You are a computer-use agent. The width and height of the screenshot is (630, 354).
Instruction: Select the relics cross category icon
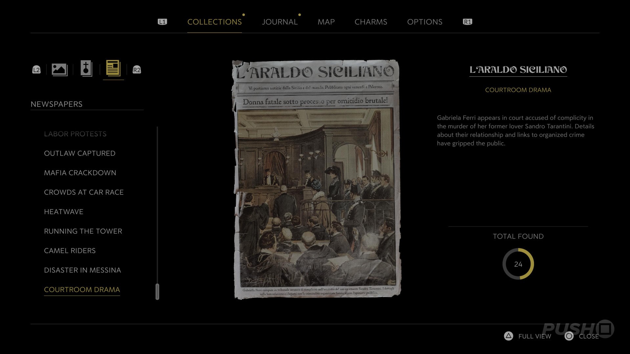point(86,69)
